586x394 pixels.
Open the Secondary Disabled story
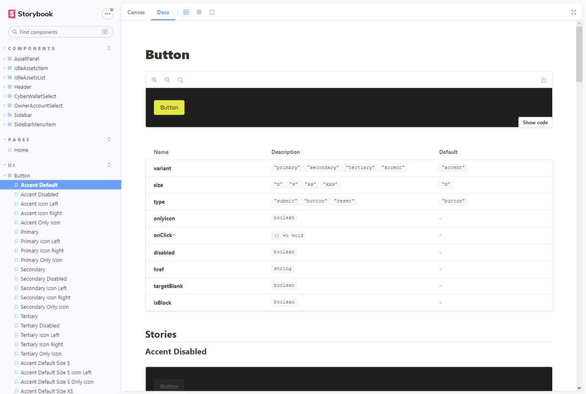click(x=44, y=279)
